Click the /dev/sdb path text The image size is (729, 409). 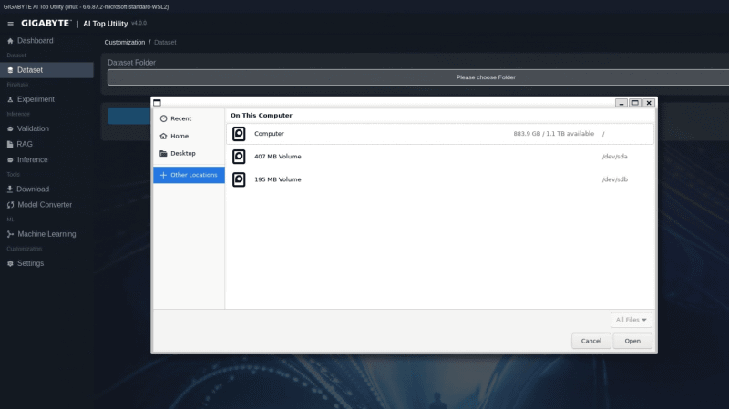coord(614,179)
